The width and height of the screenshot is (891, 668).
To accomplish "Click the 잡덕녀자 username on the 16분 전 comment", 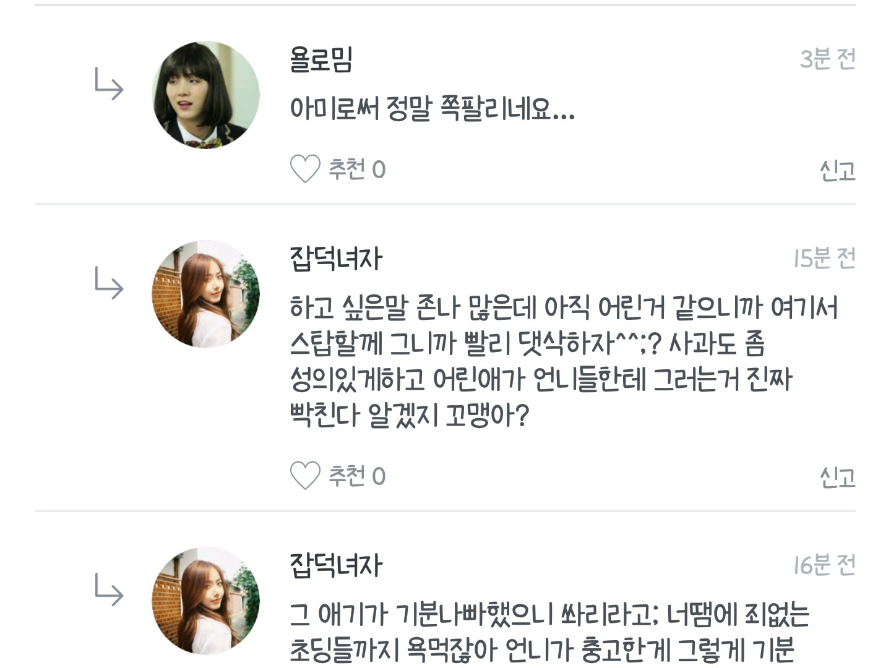I will point(336,565).
